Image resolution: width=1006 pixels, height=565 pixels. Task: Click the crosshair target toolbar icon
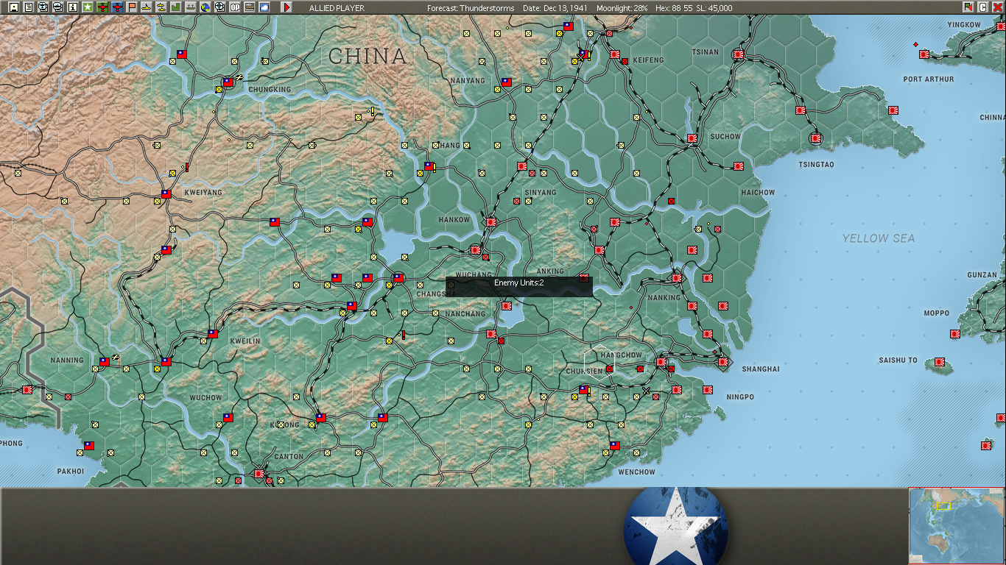pyautogui.click(x=220, y=7)
